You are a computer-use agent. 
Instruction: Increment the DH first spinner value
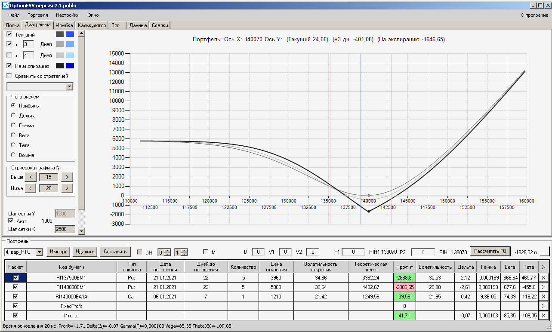coord(168,250)
